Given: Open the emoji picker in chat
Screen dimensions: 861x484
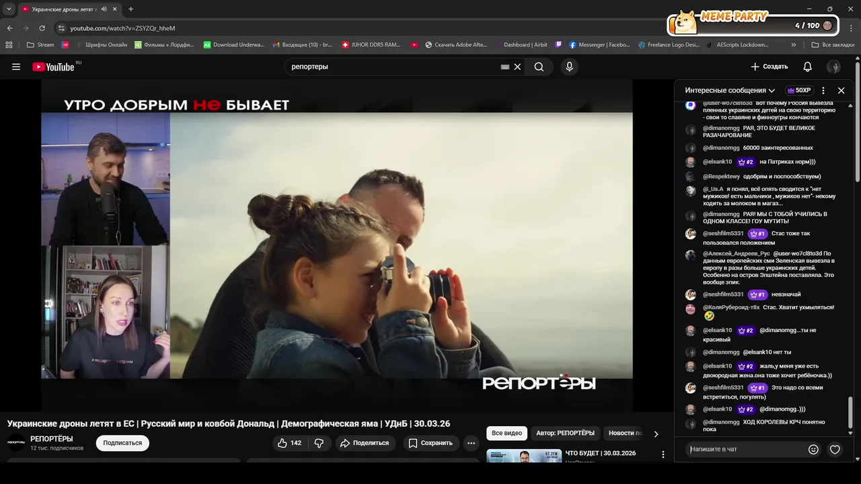Looking at the screenshot, I should pos(813,449).
